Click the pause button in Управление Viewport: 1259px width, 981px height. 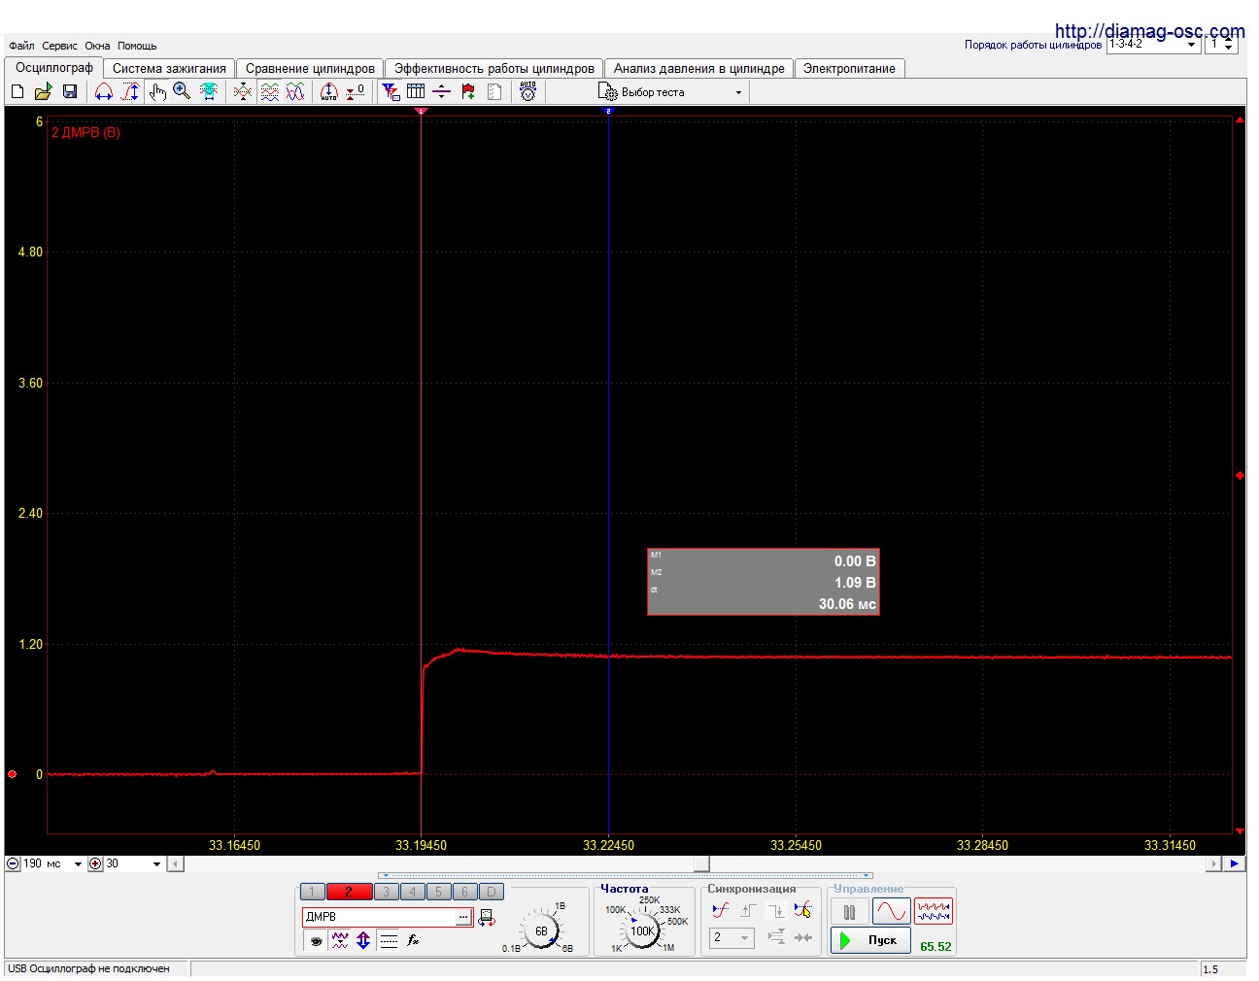(850, 912)
